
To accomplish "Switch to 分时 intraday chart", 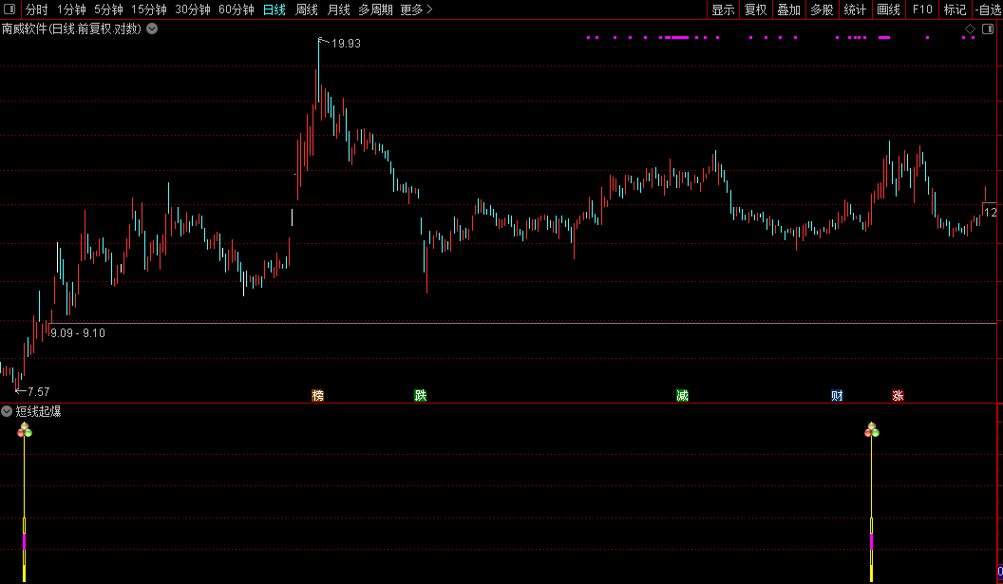I will click(x=36, y=9).
